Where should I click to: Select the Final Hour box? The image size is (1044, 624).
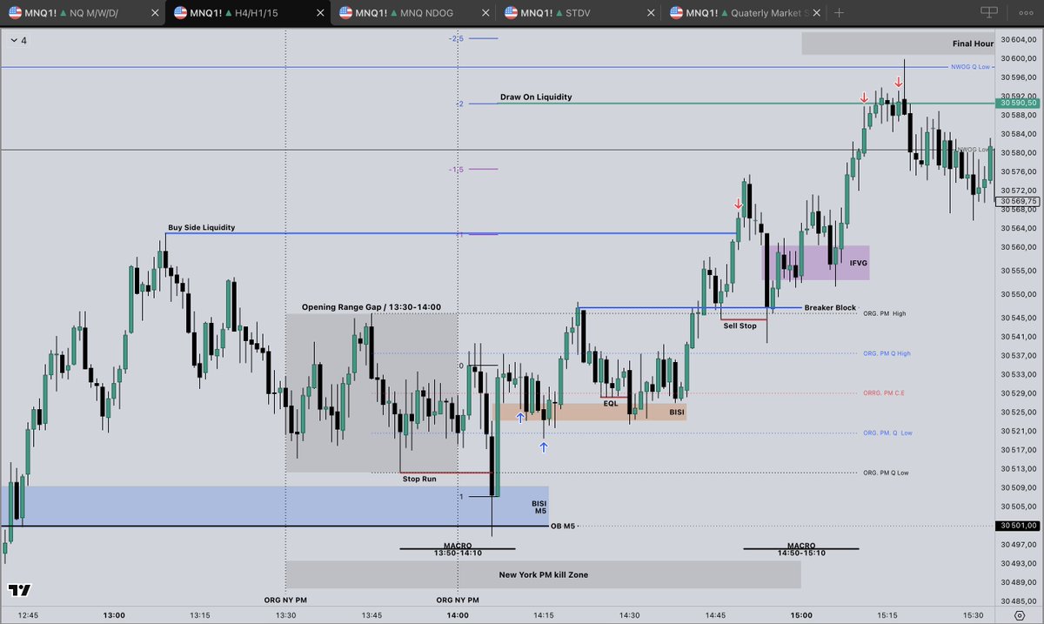[x=898, y=43]
